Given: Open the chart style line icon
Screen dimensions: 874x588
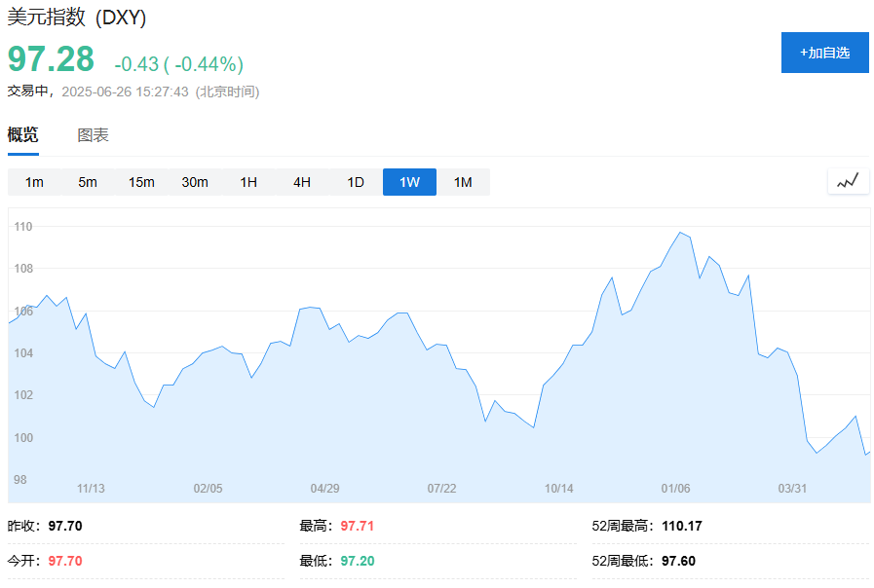Looking at the screenshot, I should coord(848,181).
